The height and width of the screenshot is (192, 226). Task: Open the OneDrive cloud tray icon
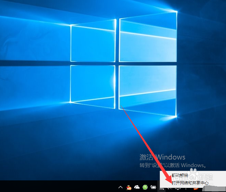click(137, 187)
